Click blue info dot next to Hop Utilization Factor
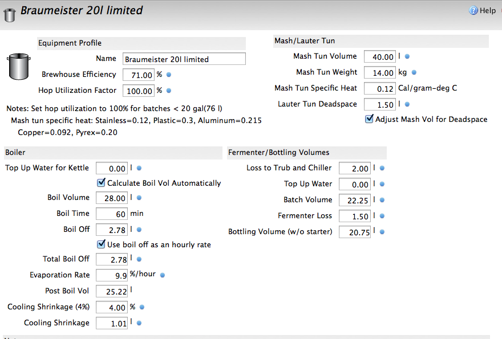502x339 pixels. coord(169,91)
